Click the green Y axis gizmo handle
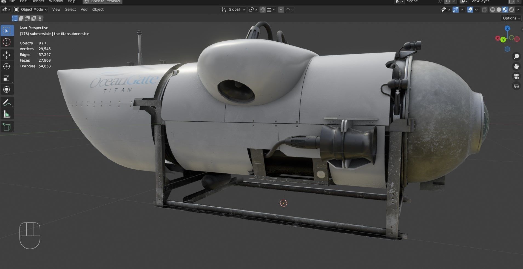Screen dimensions: 523x269 click(503, 40)
